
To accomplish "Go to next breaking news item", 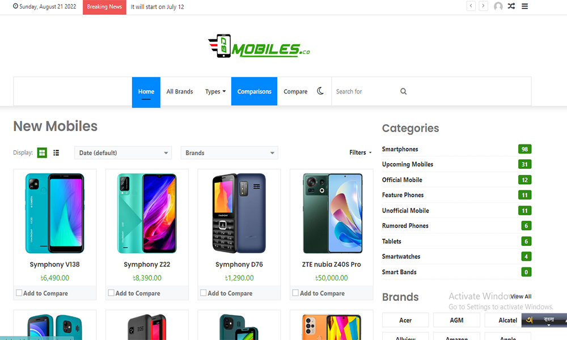I will tap(483, 6).
